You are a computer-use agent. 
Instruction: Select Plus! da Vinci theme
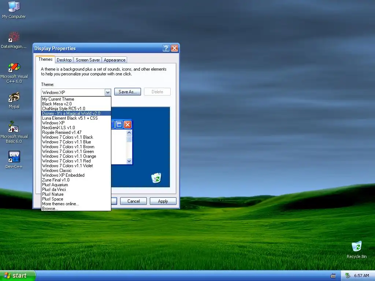(x=76, y=190)
